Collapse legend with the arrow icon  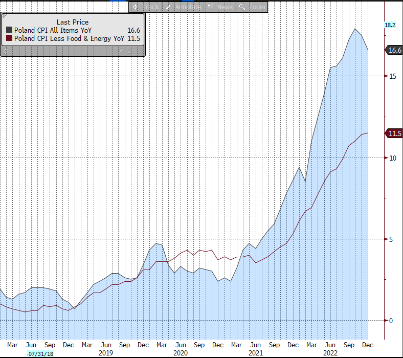coord(130,51)
